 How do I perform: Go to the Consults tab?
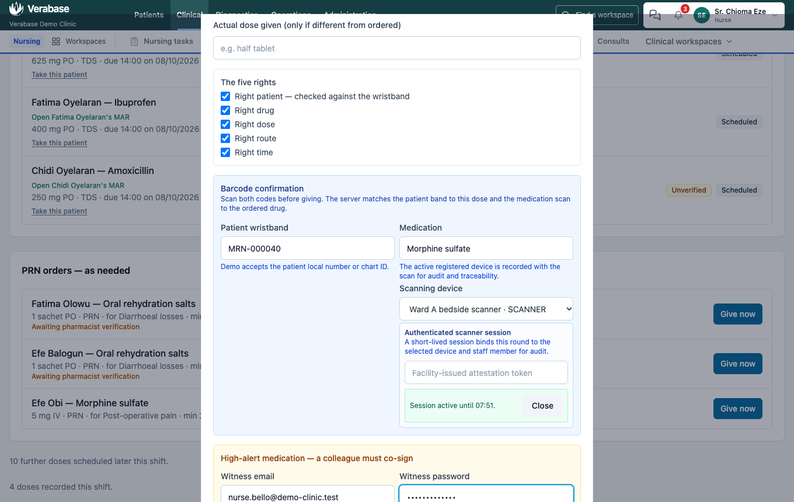click(614, 41)
